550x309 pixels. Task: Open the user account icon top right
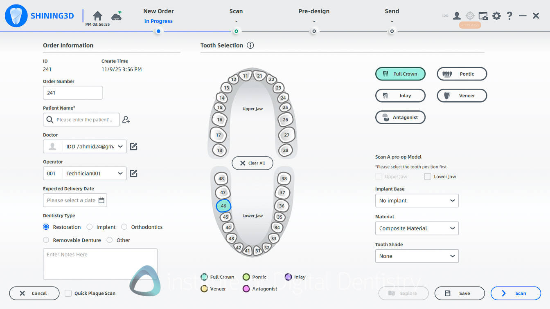pyautogui.click(x=457, y=16)
